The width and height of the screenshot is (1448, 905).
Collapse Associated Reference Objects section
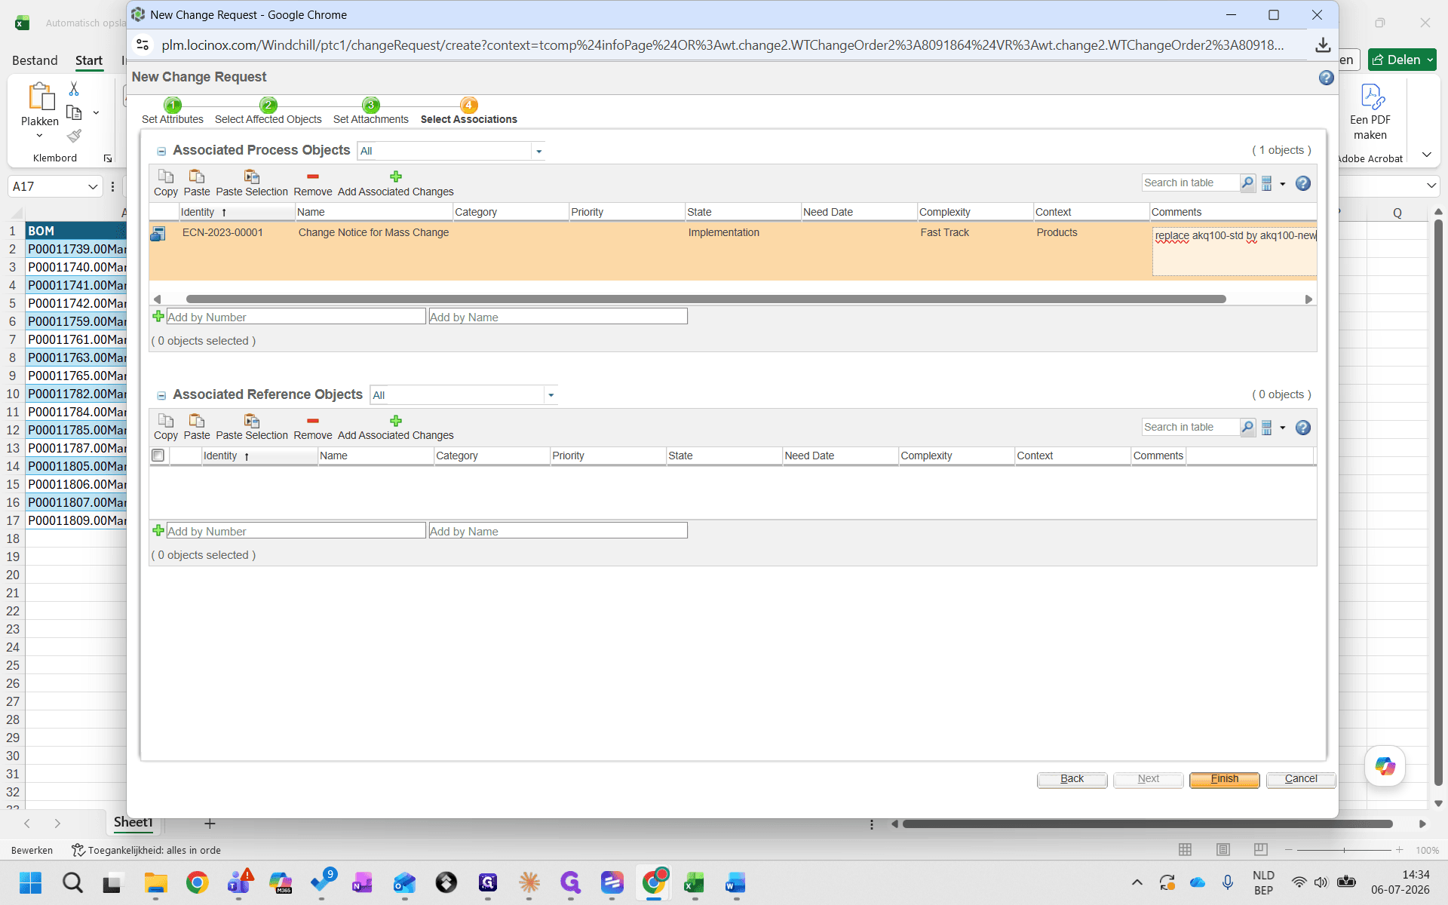point(161,396)
